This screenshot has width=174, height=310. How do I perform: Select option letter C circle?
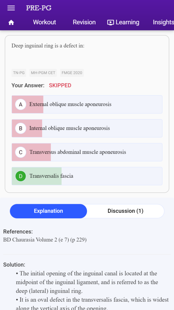tap(21, 152)
